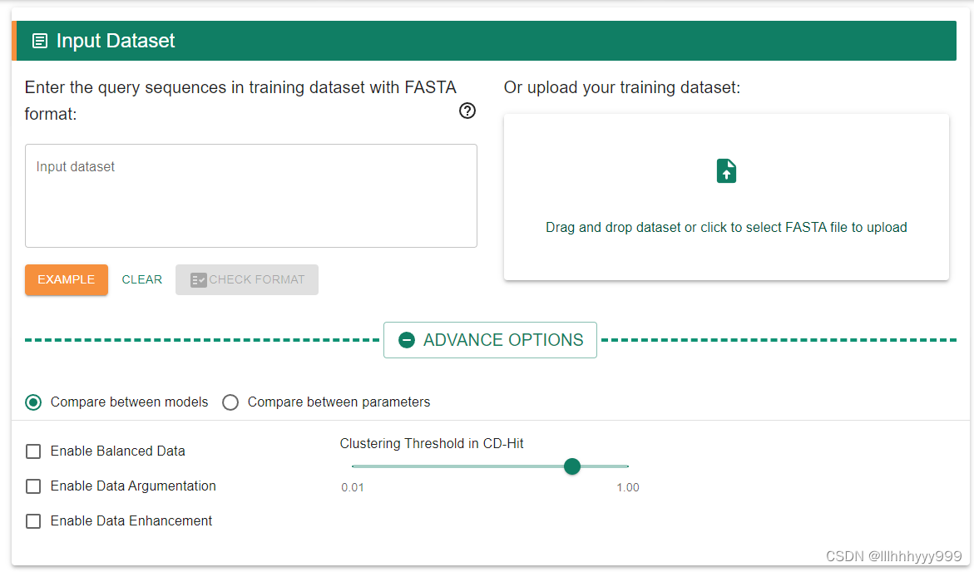This screenshot has height=572, width=974.
Task: Click the Input Dataset header title
Action: click(x=116, y=41)
